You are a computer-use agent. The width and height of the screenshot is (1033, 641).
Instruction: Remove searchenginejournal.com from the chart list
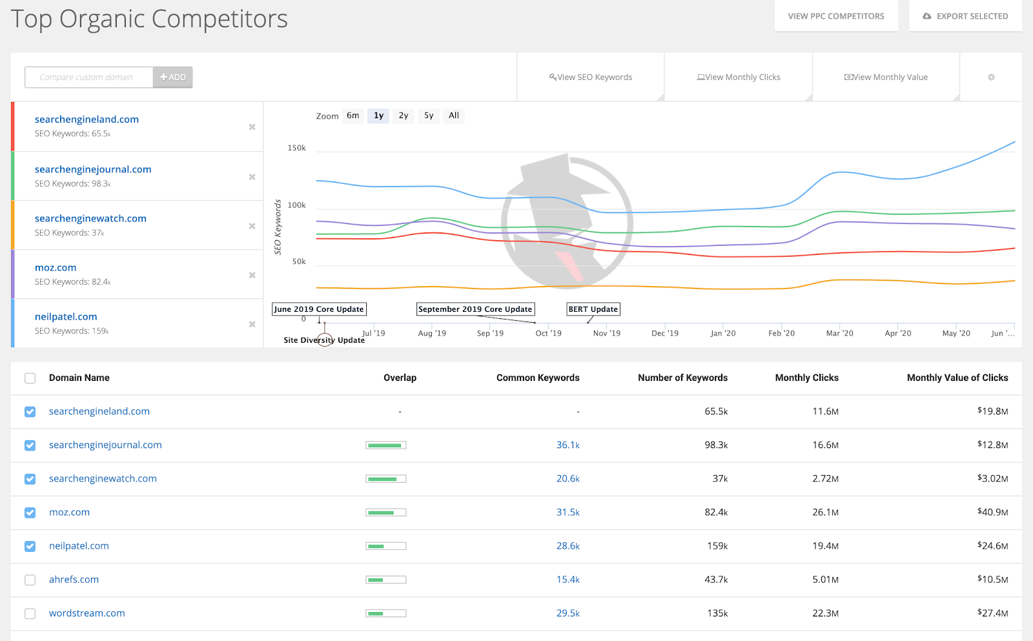coord(252,177)
